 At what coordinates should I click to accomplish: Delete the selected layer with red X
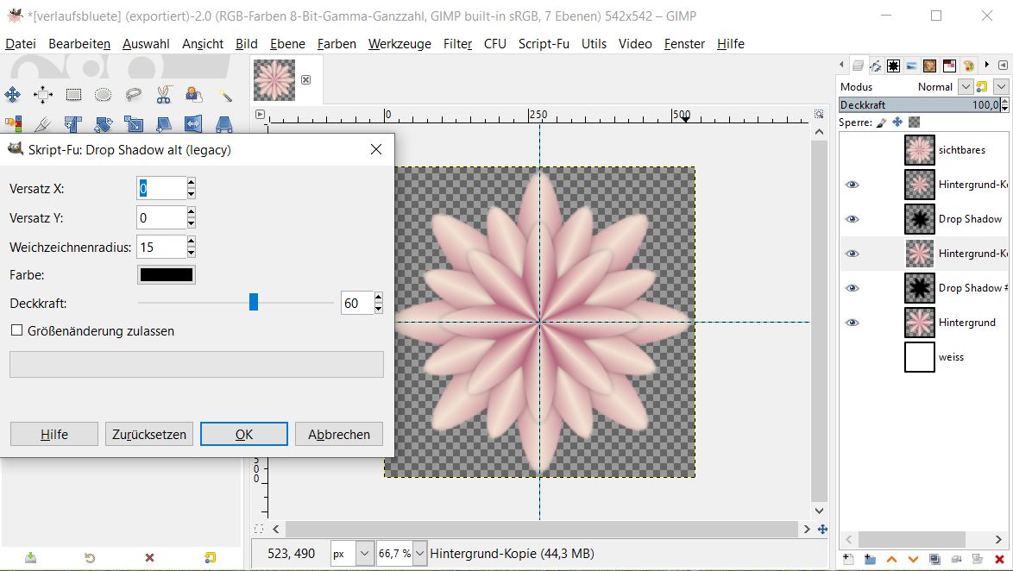[x=999, y=560]
